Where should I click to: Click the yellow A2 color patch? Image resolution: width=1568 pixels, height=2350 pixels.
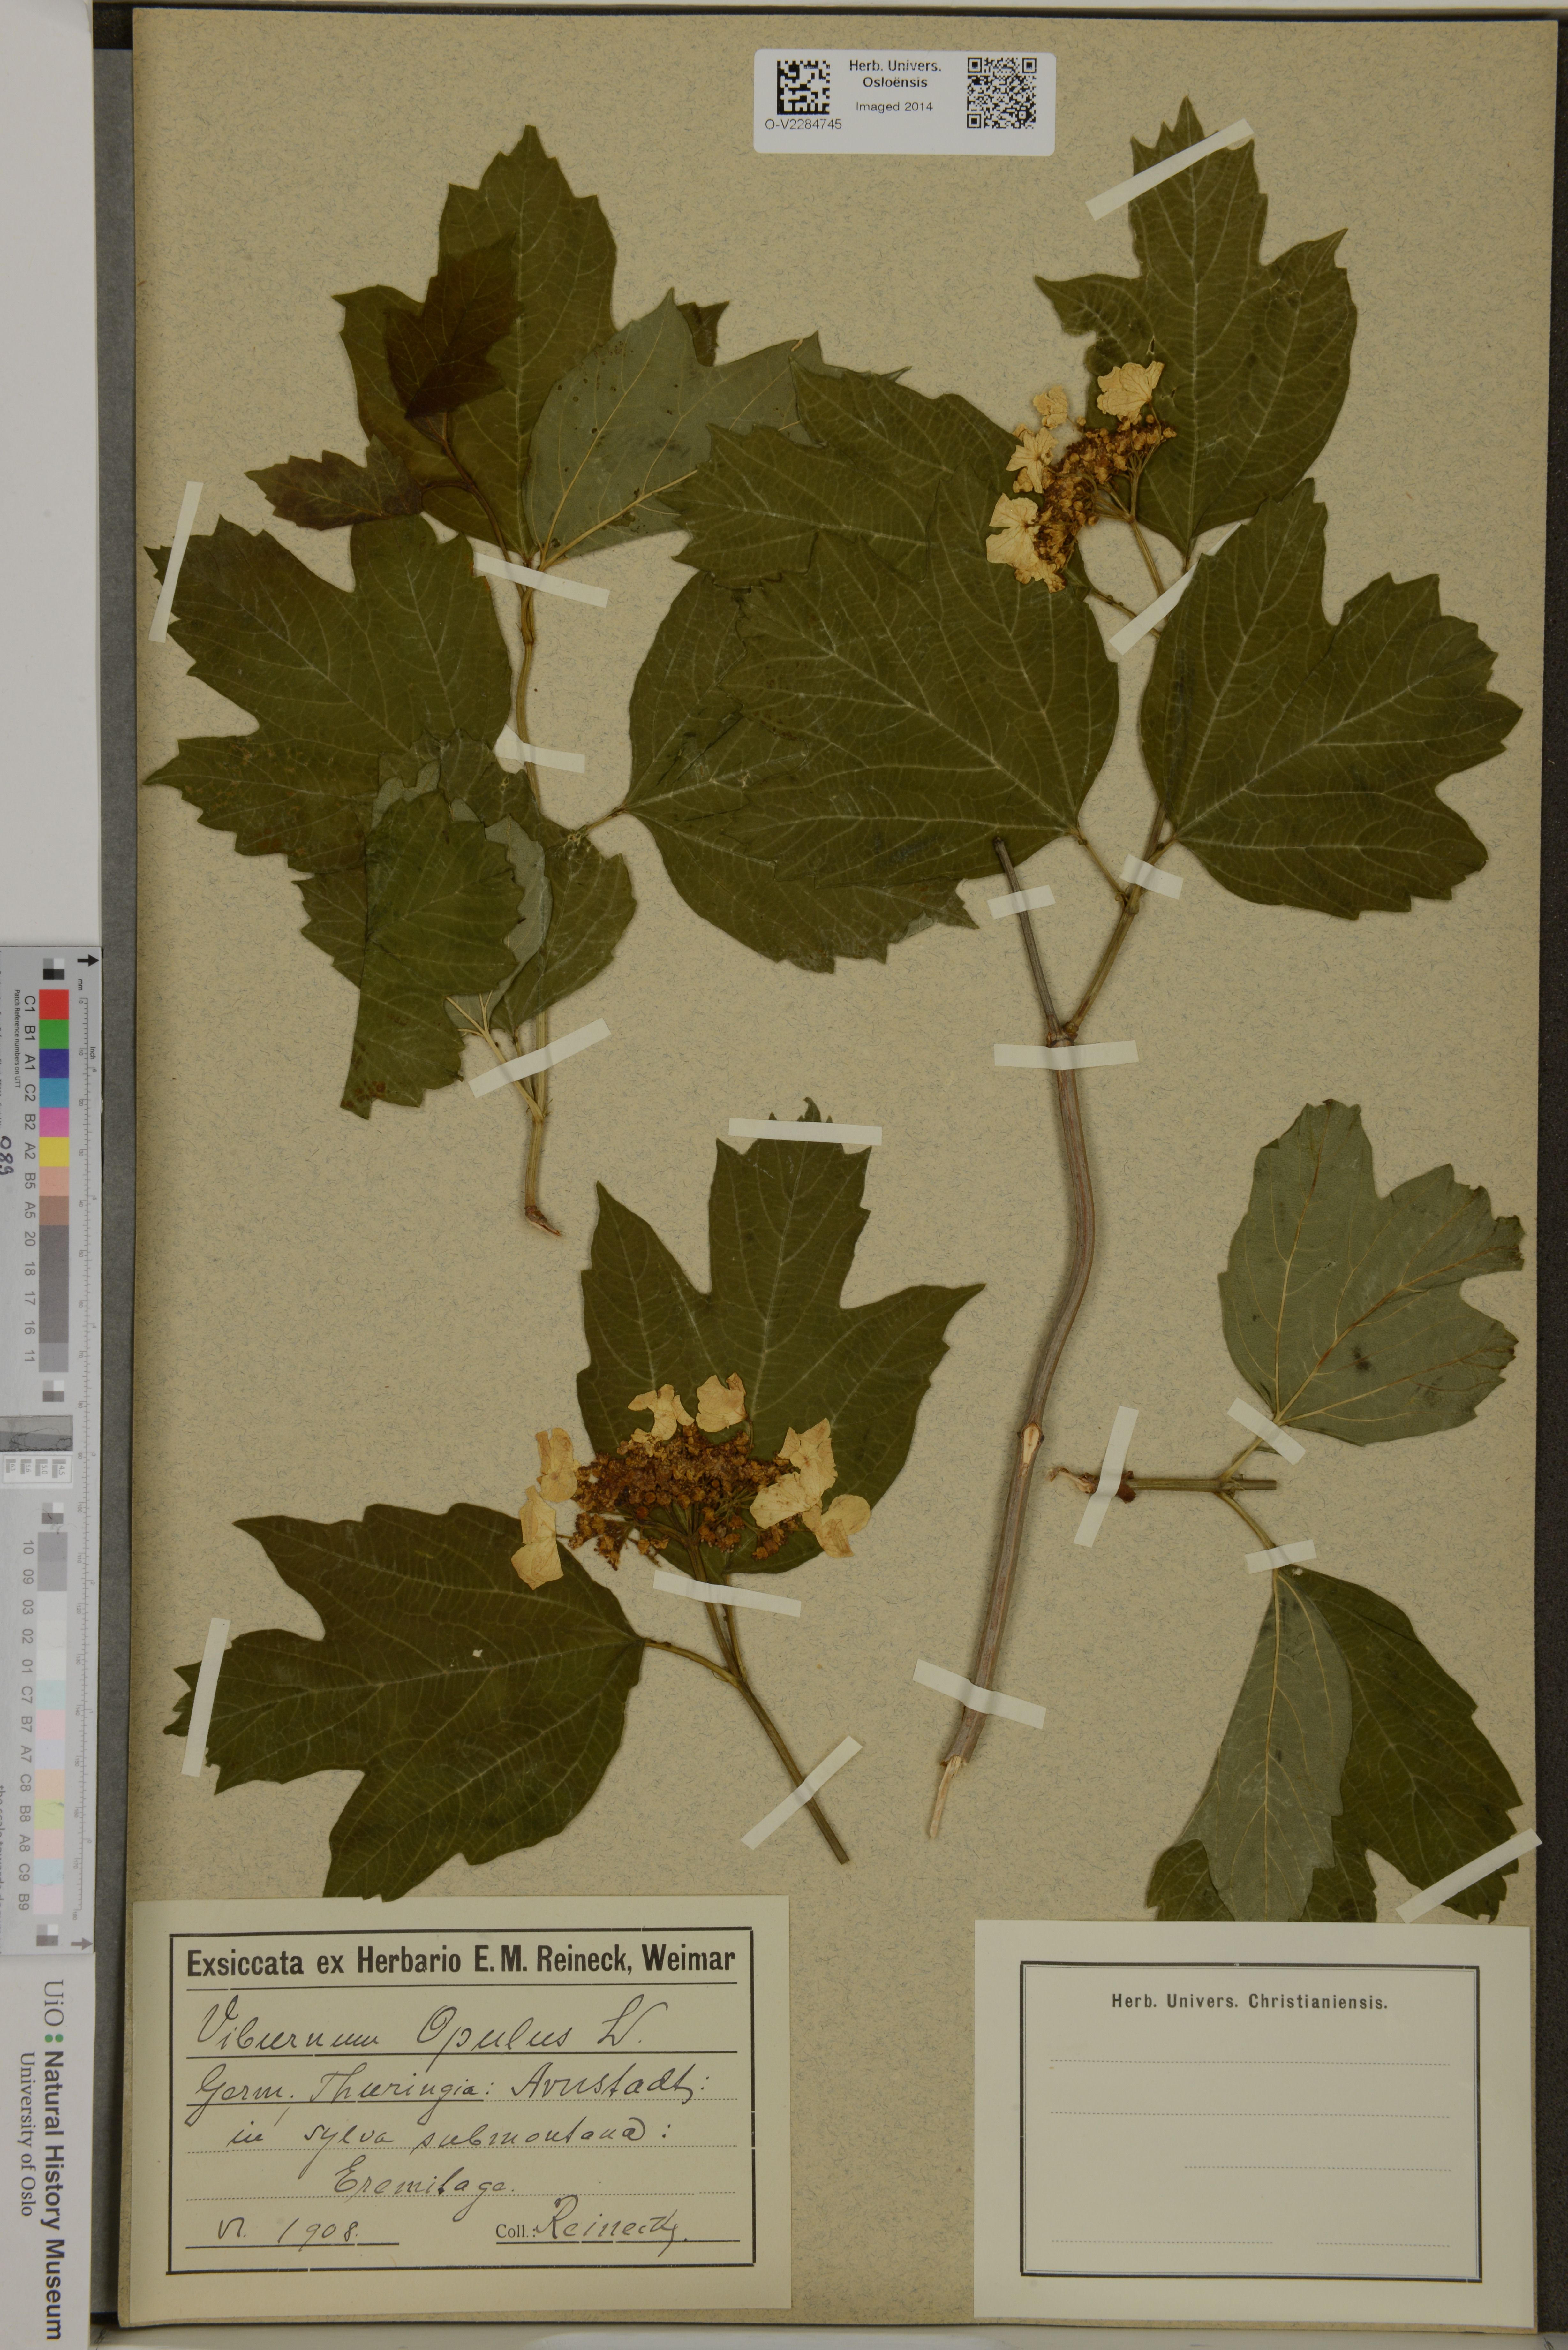[54, 1152]
